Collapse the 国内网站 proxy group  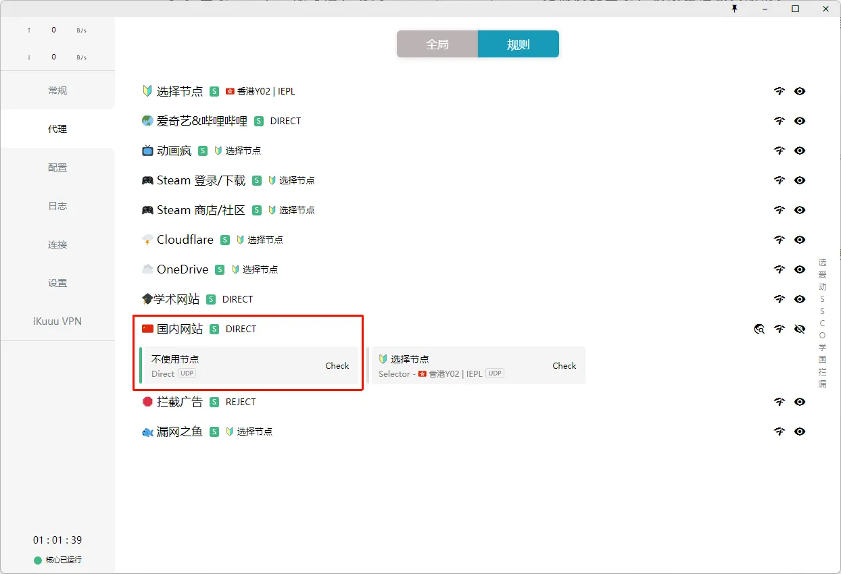click(179, 329)
